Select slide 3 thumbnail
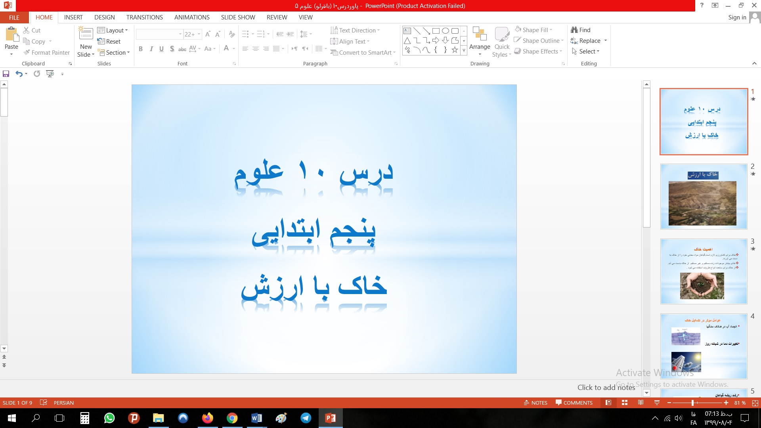The width and height of the screenshot is (761, 428). point(704,271)
